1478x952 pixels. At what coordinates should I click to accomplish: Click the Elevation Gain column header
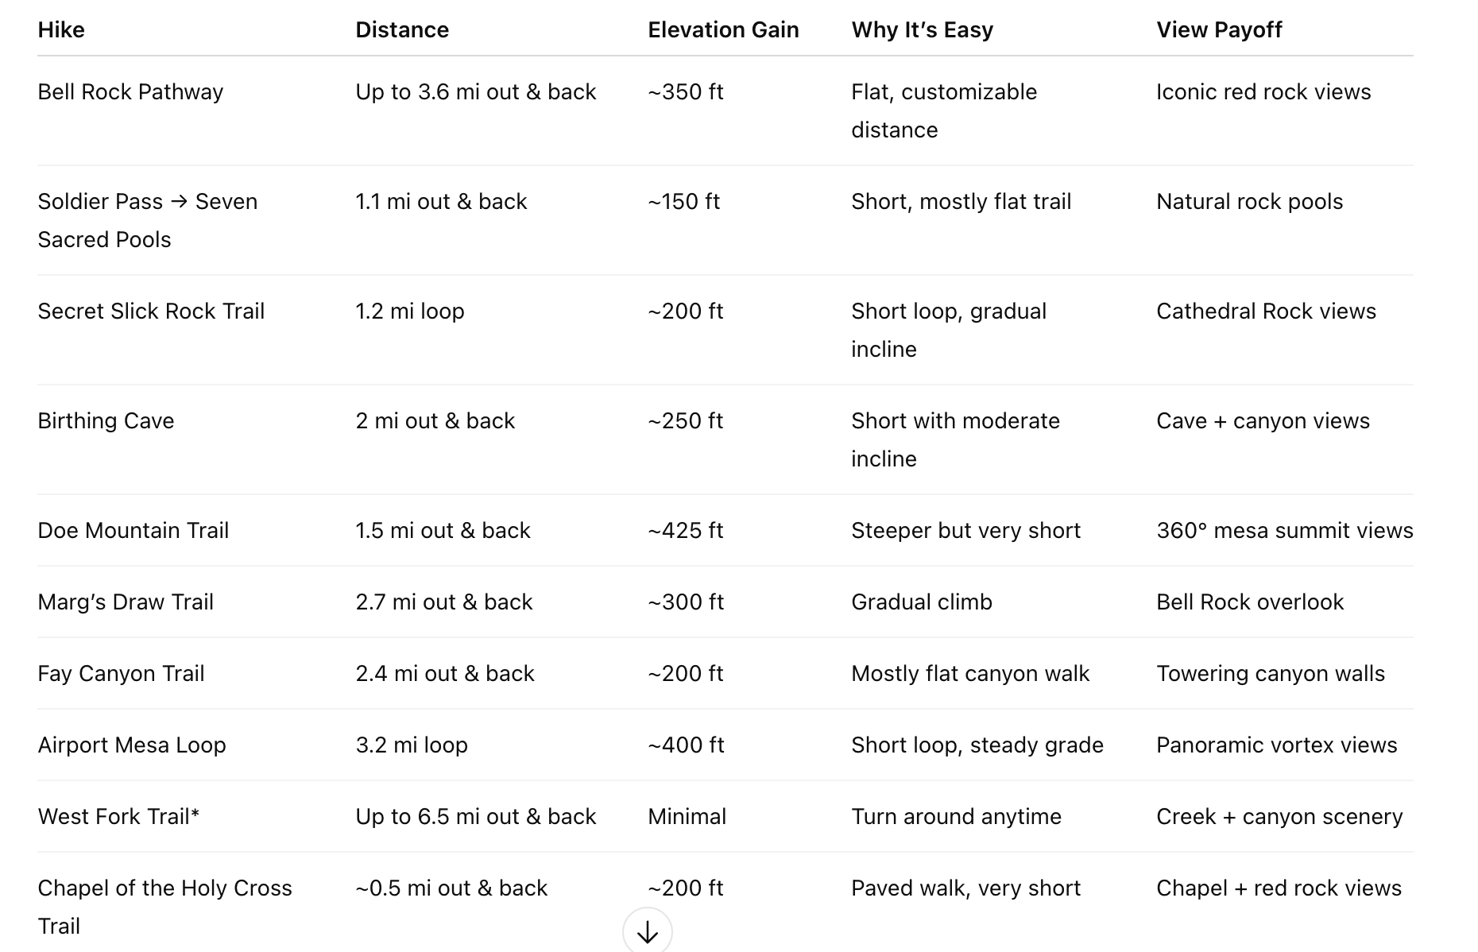click(723, 30)
